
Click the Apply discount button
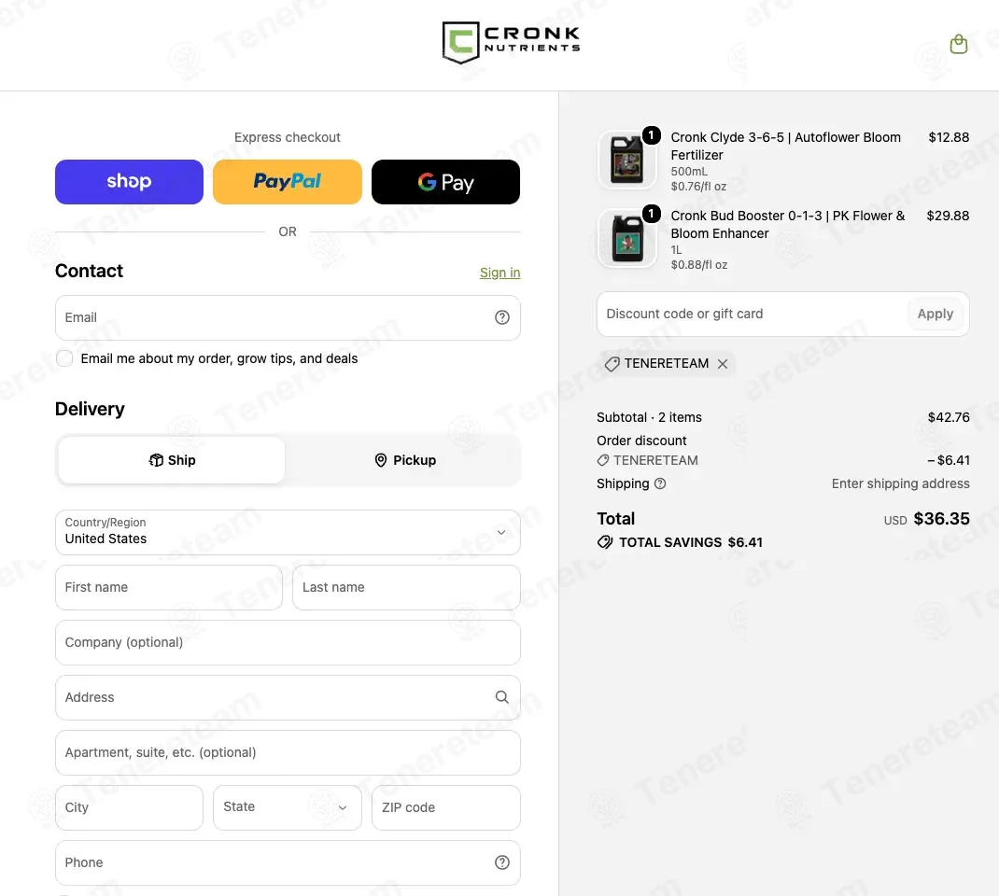[936, 314]
